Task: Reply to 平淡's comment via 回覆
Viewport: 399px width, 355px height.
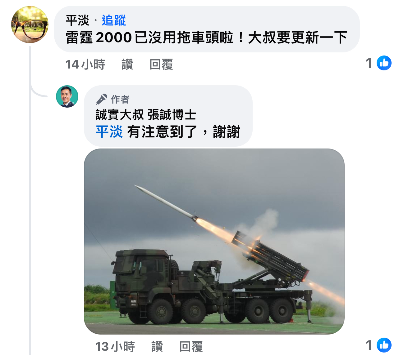Action: click(161, 64)
